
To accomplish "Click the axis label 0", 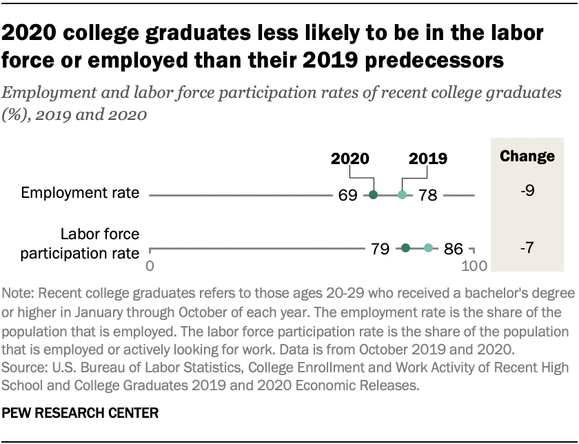I will [x=151, y=265].
